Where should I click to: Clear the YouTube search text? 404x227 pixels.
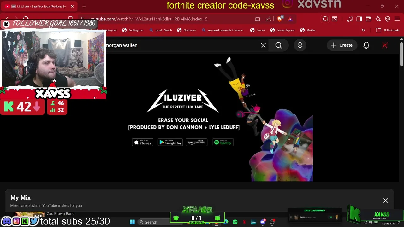pos(263,45)
